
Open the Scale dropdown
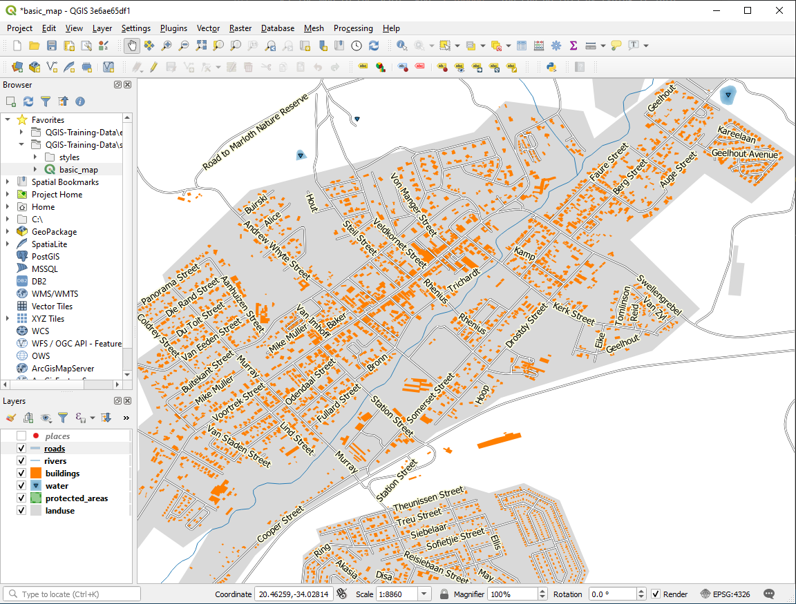click(x=424, y=594)
